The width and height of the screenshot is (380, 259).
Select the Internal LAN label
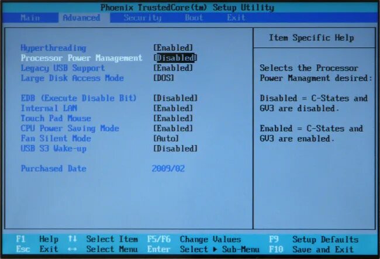pos(49,108)
